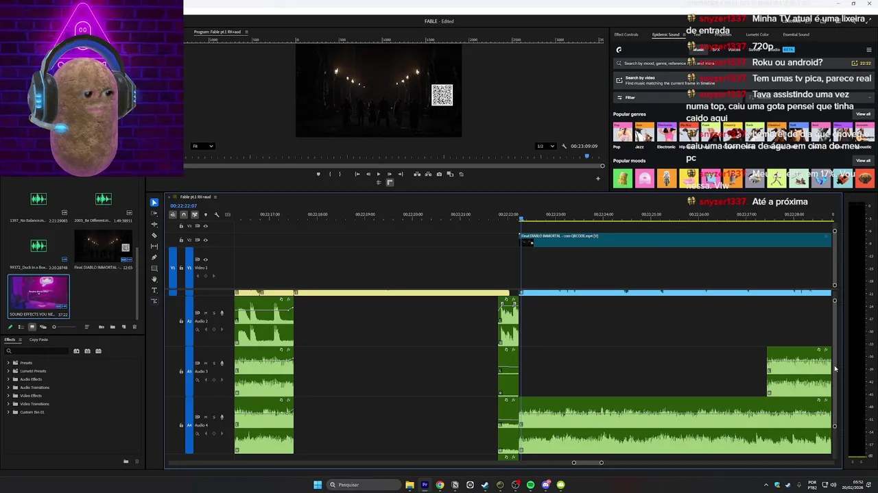878x493 pixels.
Task: Switch to the Lumetri Color tab
Action: pos(757,34)
